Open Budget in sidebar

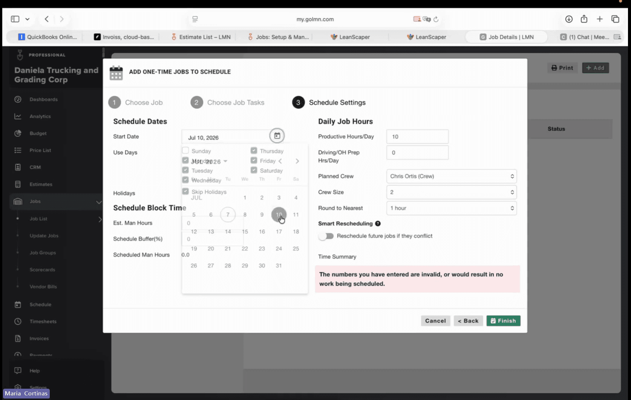38,133
